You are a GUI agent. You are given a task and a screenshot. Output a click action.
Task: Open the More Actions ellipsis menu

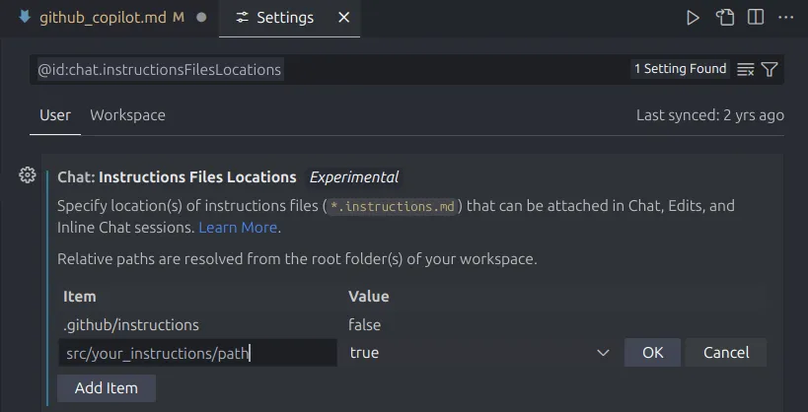pos(786,18)
